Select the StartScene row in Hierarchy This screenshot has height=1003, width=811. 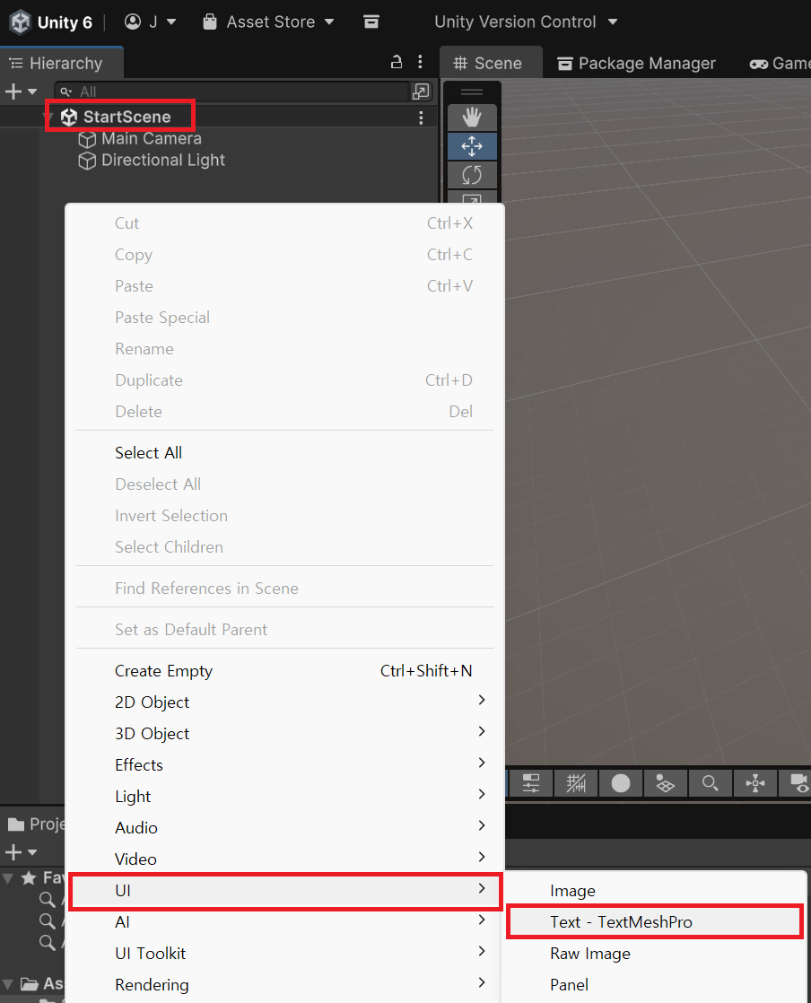(217, 117)
